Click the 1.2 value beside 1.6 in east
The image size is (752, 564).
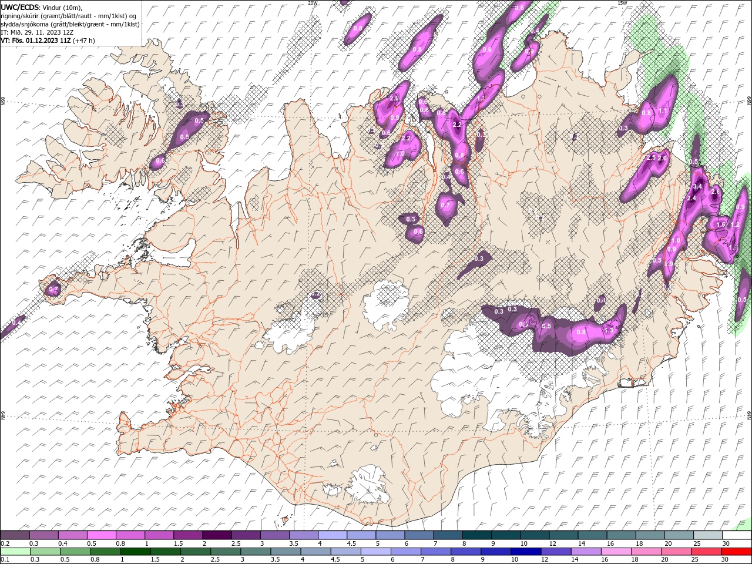point(734,224)
